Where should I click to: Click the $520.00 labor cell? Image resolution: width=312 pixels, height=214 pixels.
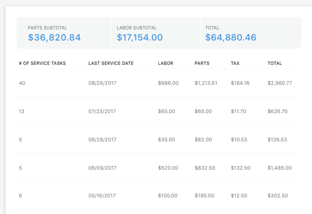pyautogui.click(x=168, y=168)
